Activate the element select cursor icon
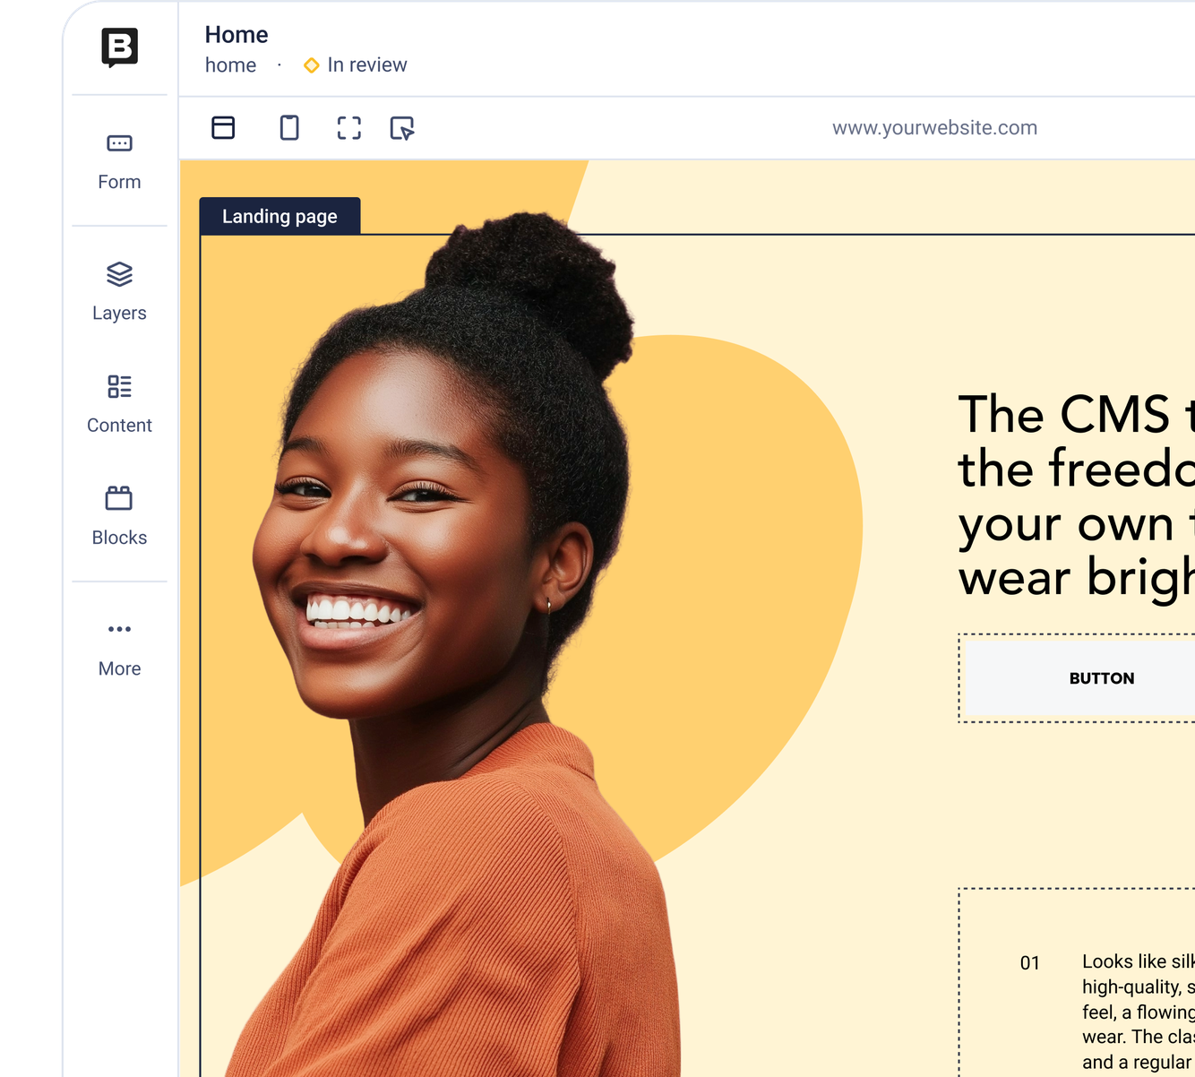 (x=402, y=128)
